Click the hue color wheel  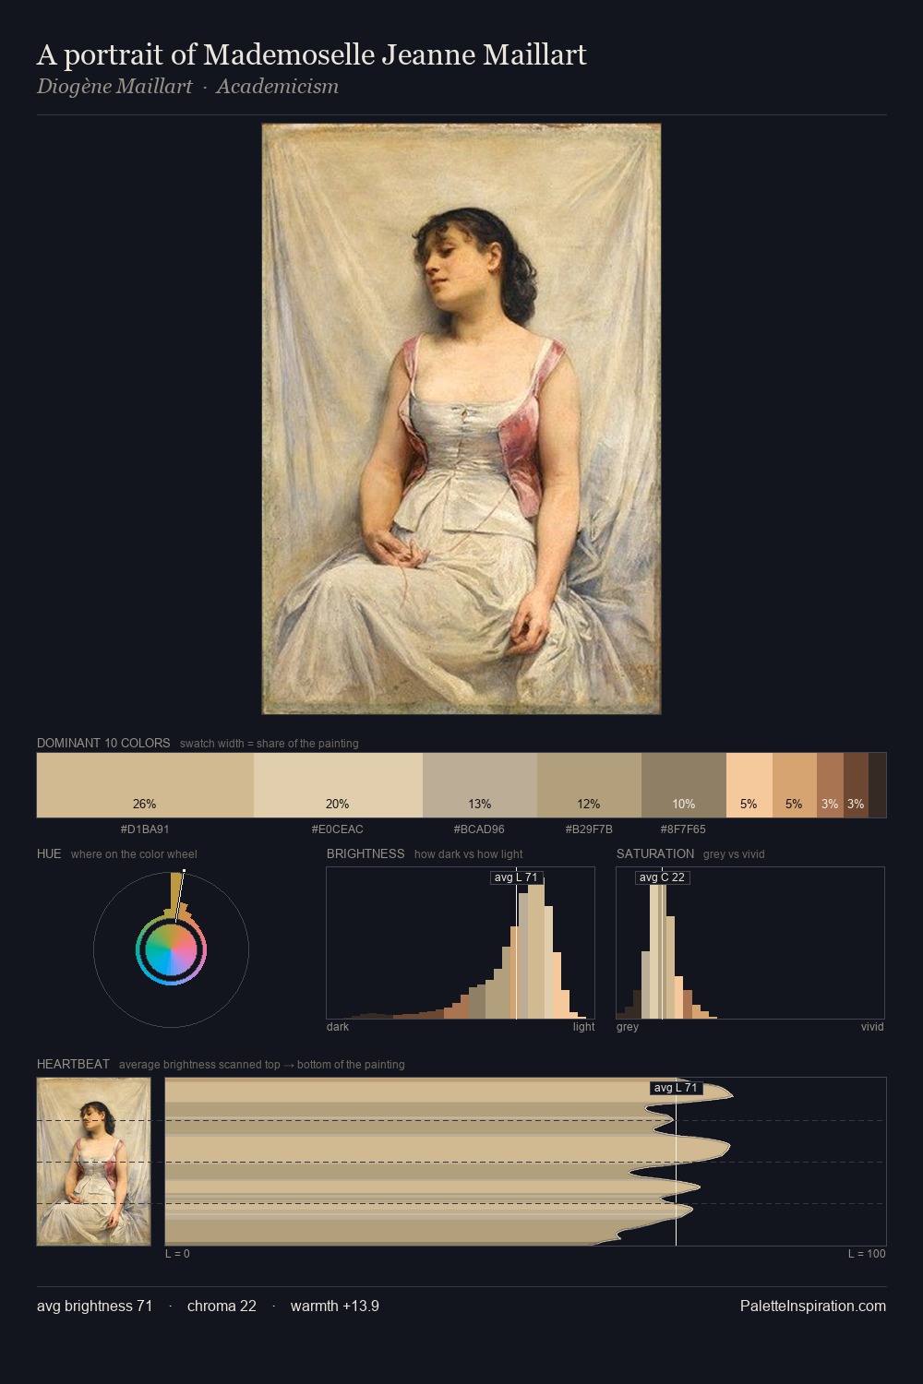(x=171, y=949)
